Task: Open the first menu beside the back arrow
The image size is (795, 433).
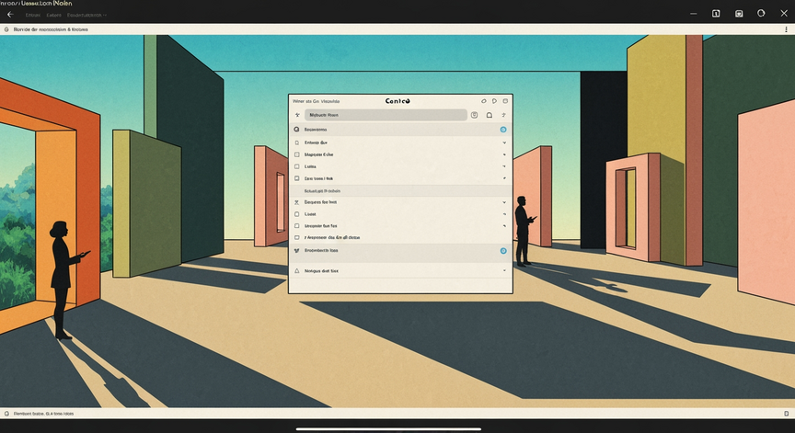Action: point(33,16)
